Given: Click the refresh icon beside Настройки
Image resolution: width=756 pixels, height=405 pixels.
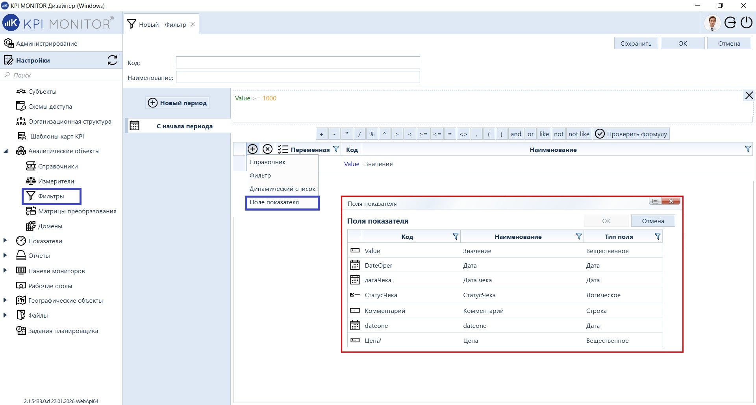Looking at the screenshot, I should coord(112,60).
